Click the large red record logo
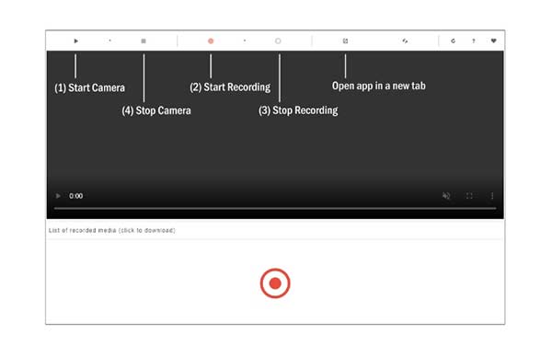The height and width of the screenshot is (346, 552). (275, 283)
